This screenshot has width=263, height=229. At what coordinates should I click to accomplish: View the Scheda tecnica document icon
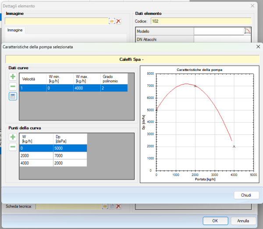(x=112, y=206)
